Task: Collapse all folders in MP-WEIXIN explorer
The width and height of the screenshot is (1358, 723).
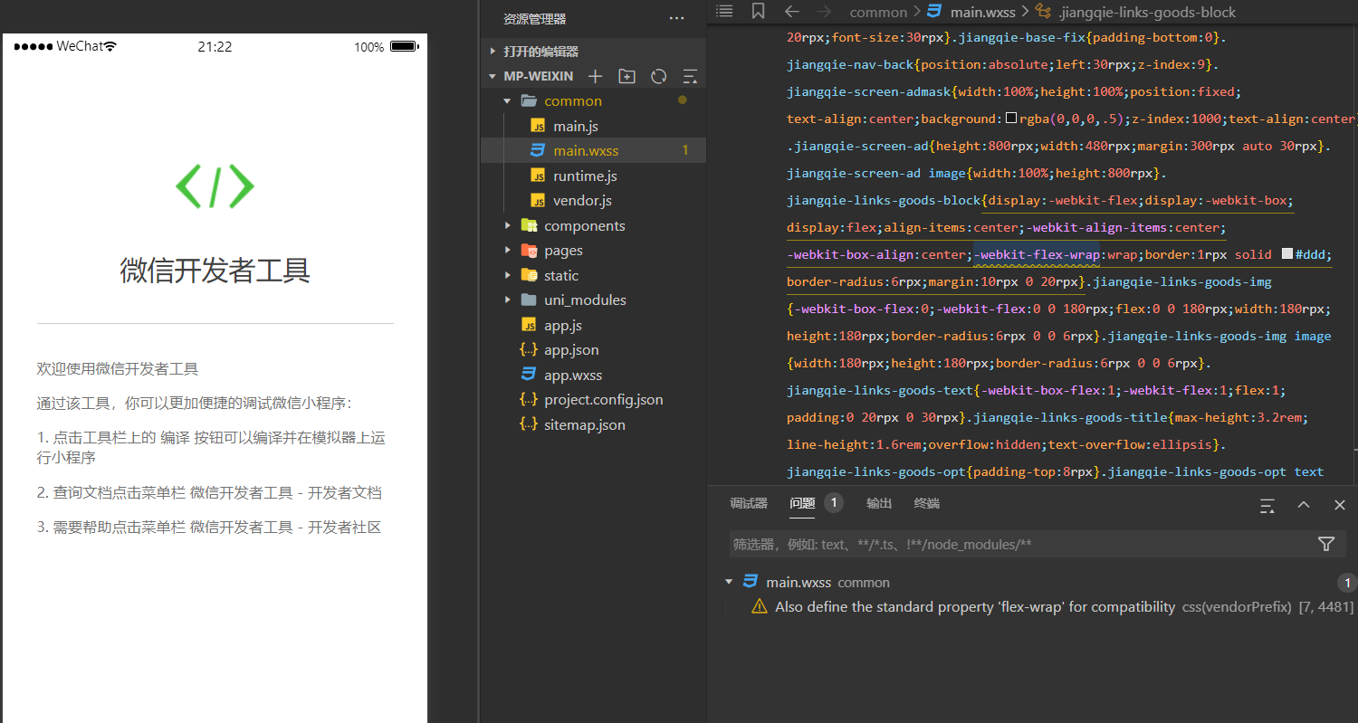Action: tap(690, 76)
